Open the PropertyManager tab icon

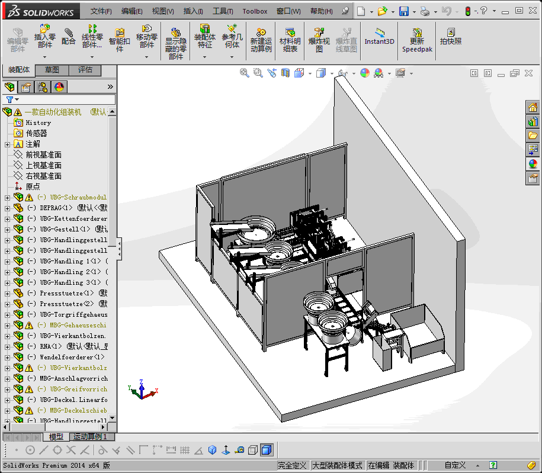[26, 86]
